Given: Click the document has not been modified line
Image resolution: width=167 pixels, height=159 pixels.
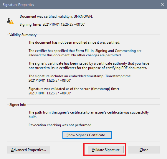Looking at the screenshot, I should 74,42.
